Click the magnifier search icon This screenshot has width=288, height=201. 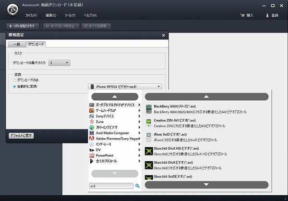(x=137, y=186)
